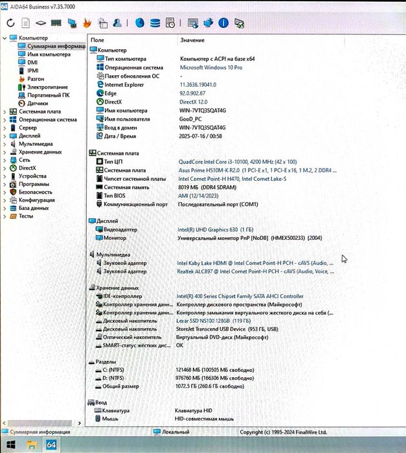Image resolution: width=406 pixels, height=453 pixels.
Task: Expand the Тесты tree node
Action: [5, 216]
